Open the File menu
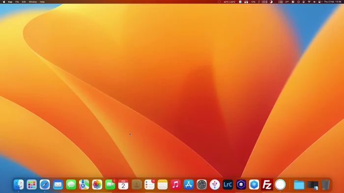The height and width of the screenshot is (193, 344). pos(17,2)
